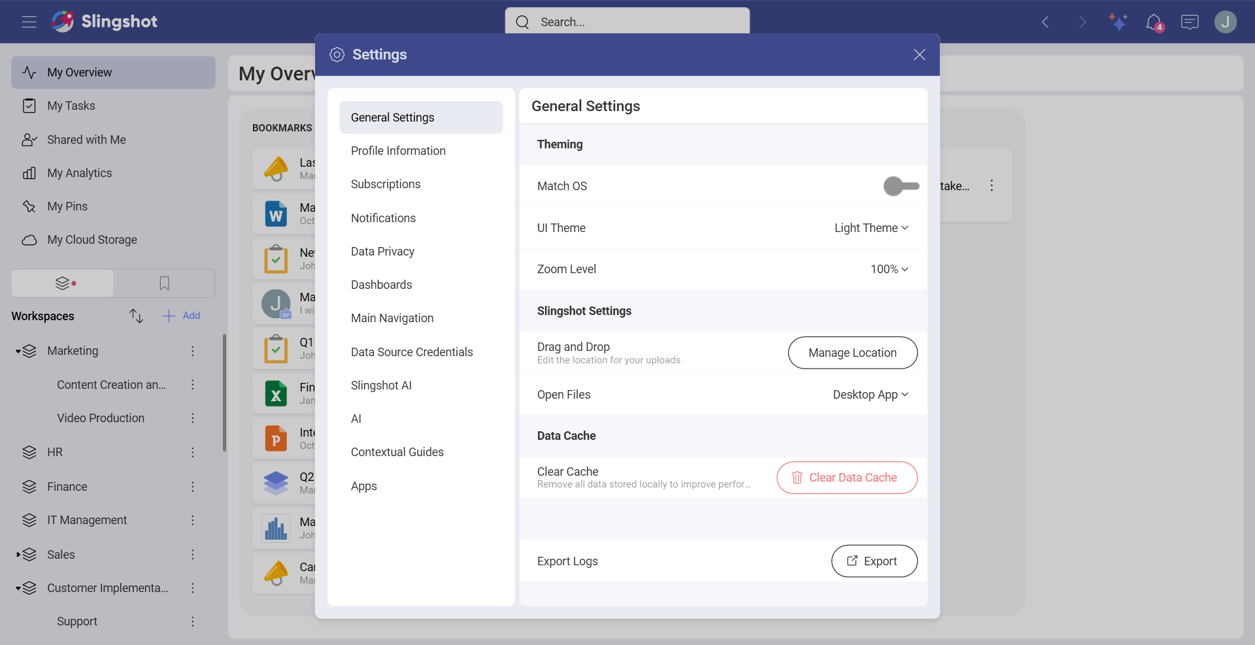Click the Slingshot logo
Screen dimensions: 1255x645
click(x=105, y=22)
